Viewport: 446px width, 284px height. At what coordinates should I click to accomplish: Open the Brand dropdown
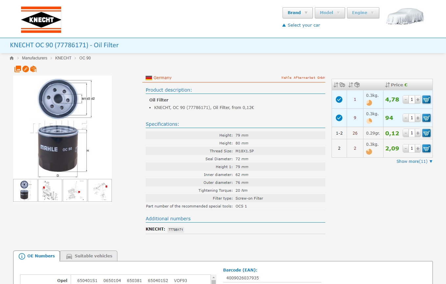click(297, 13)
